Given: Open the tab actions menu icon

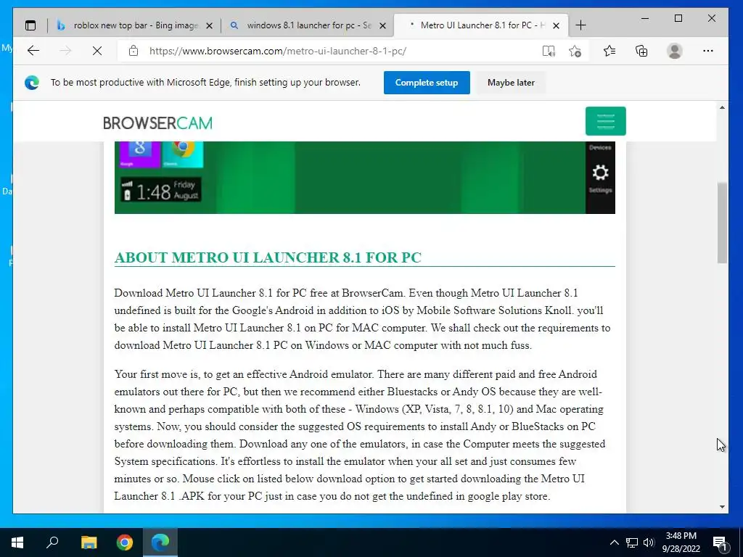Looking at the screenshot, I should click(x=30, y=25).
